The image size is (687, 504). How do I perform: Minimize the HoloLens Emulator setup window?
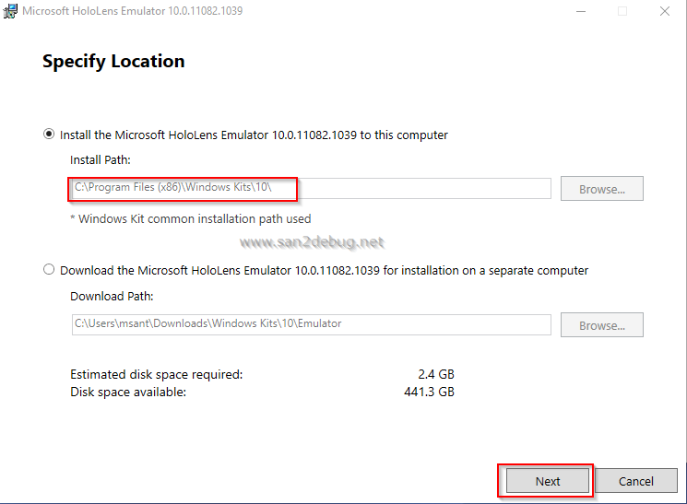(580, 11)
